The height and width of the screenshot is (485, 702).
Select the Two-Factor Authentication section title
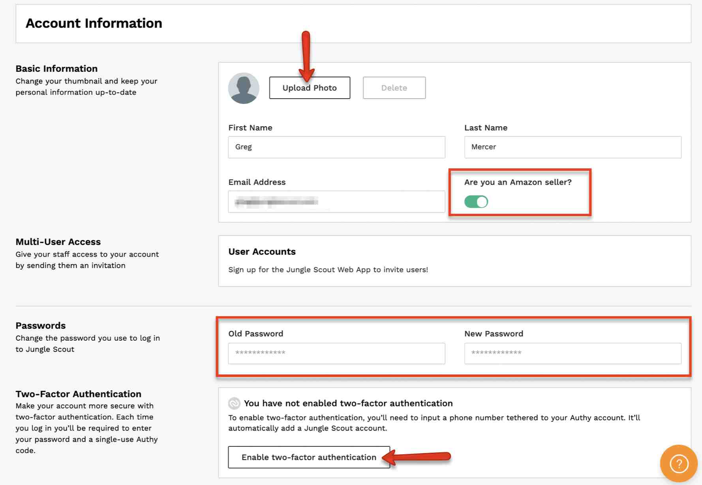78,394
